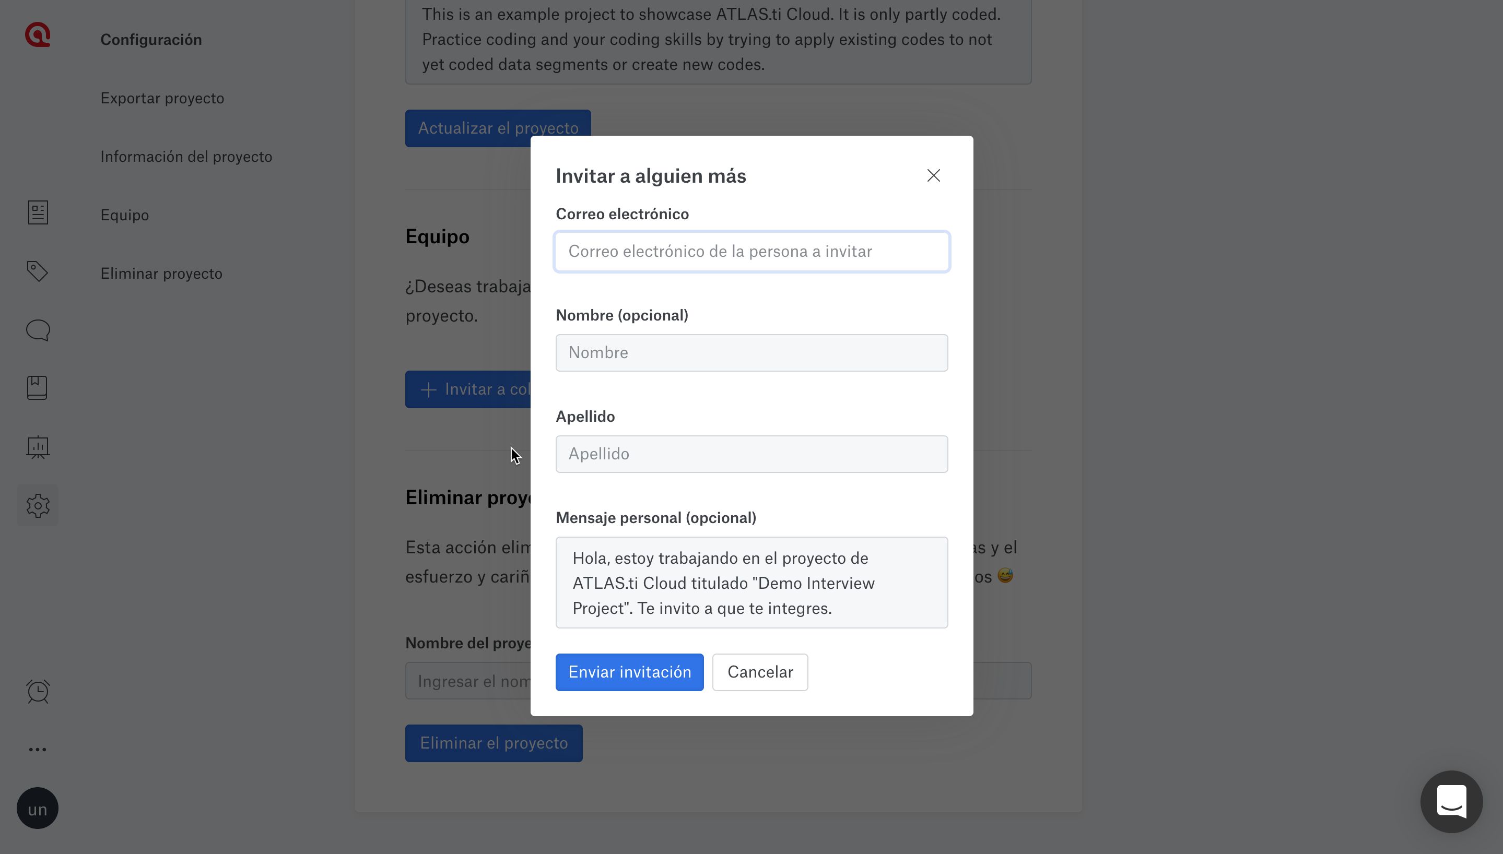Click the three-dots more icon
This screenshot has width=1503, height=854.
38,750
